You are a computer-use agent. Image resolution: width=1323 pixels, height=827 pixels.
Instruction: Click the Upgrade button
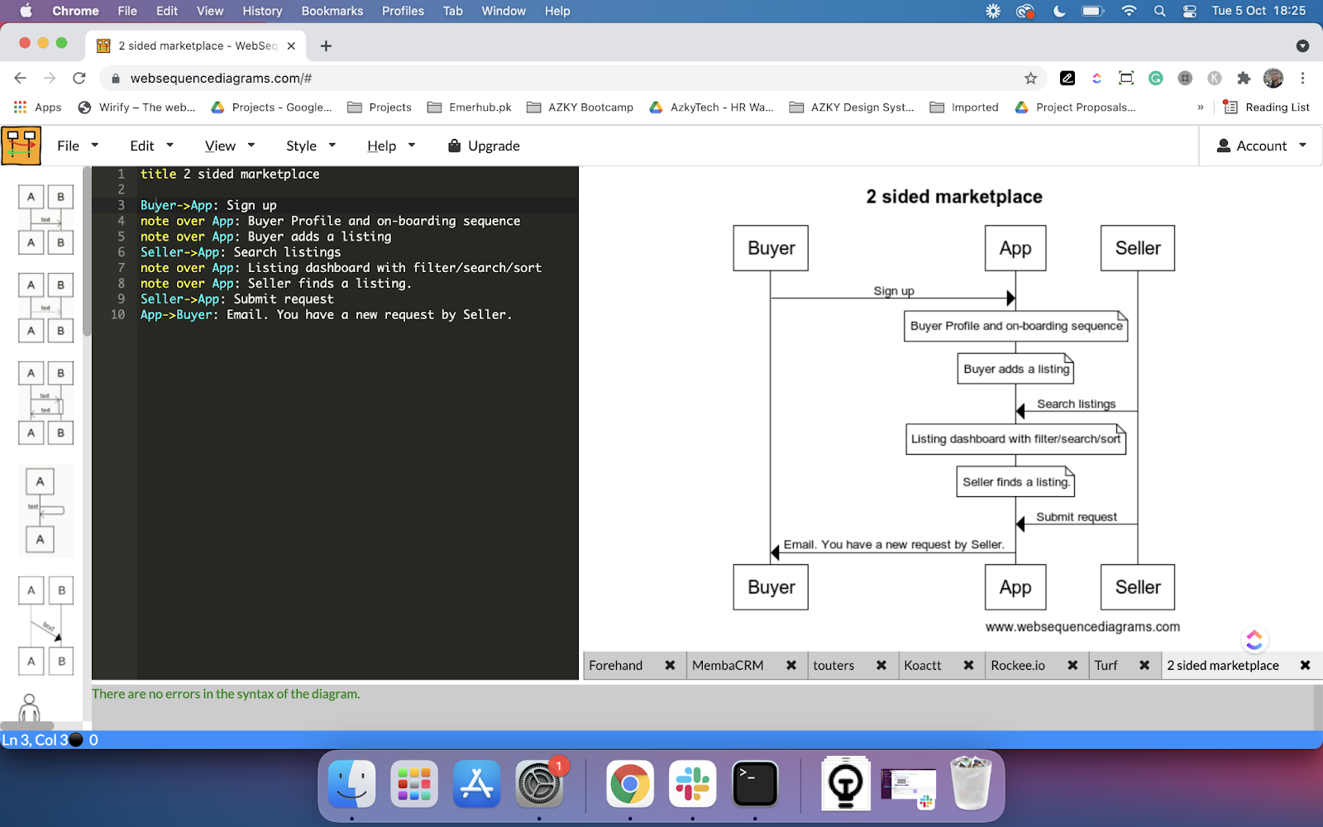(x=484, y=146)
